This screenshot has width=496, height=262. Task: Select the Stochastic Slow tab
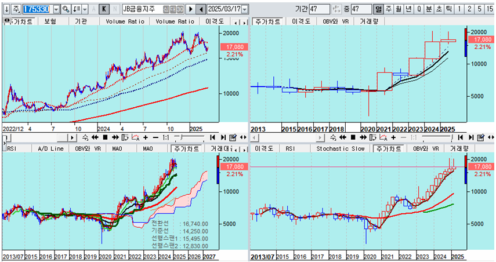340,148
